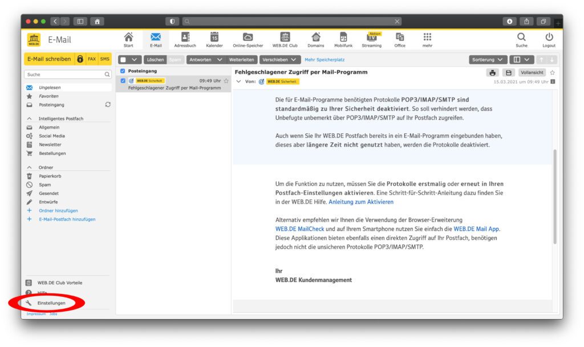The height and width of the screenshot is (347, 584).
Task: Collapse the Intelligentes Postfach section
Action: click(30, 119)
